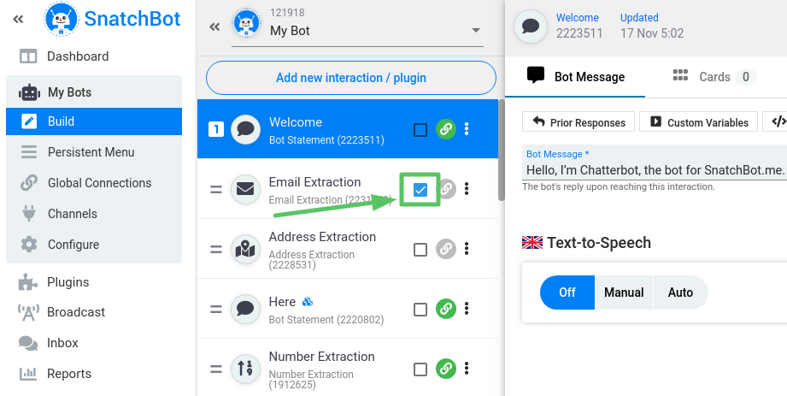The height and width of the screenshot is (396, 787).
Task: Select the Number Extraction interaction
Action: (x=347, y=368)
